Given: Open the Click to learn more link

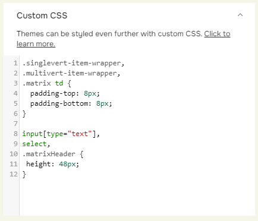Looking at the screenshot, I should 123,39.
